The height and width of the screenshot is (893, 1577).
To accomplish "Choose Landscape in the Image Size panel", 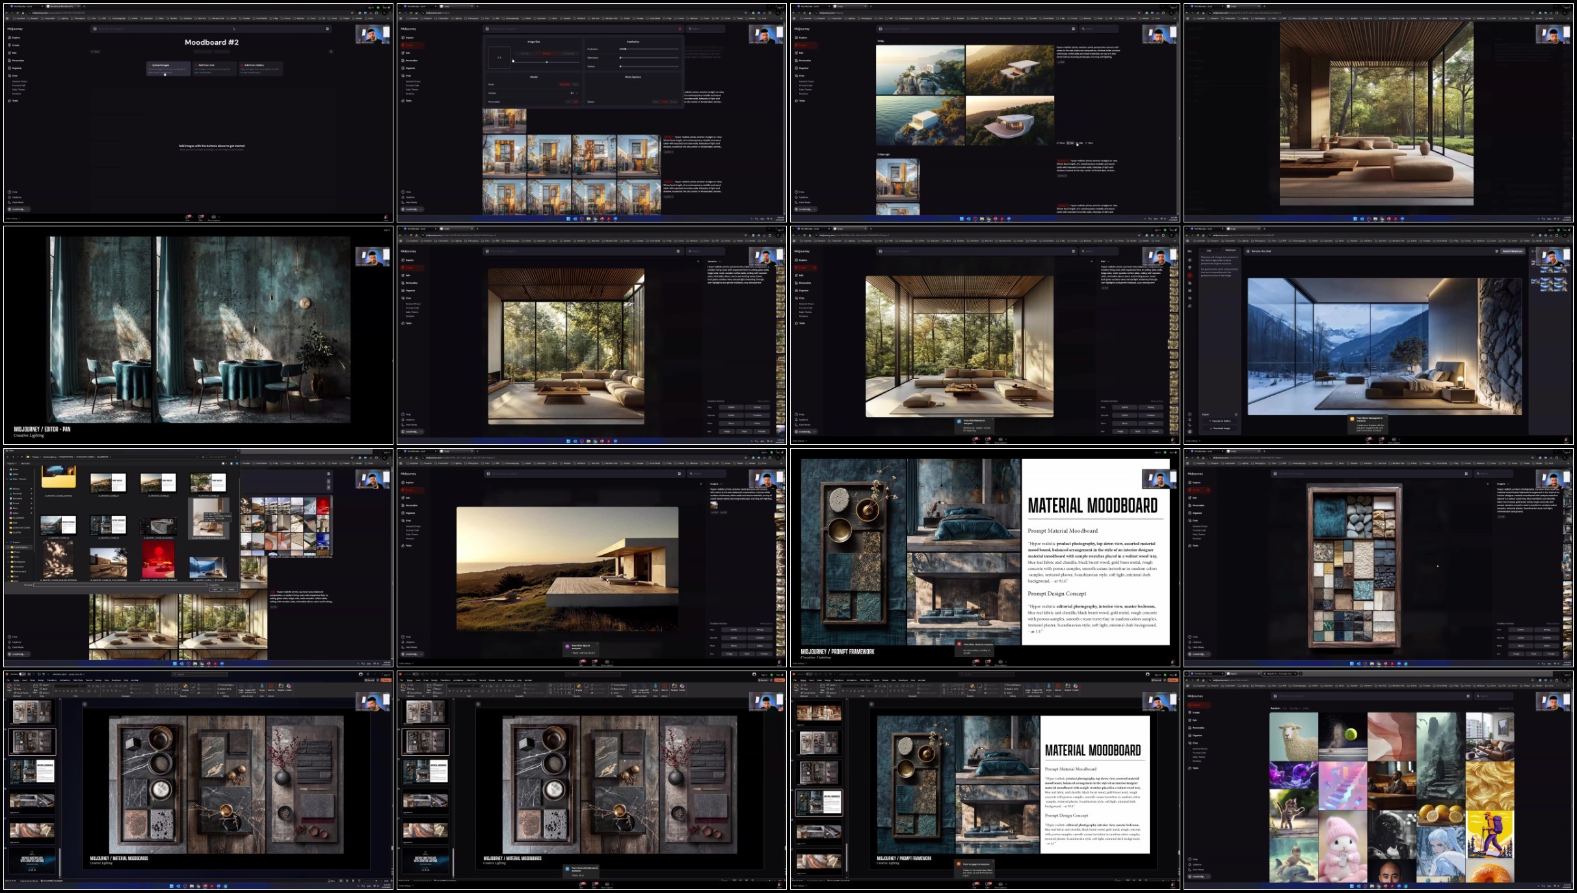I will (x=568, y=53).
